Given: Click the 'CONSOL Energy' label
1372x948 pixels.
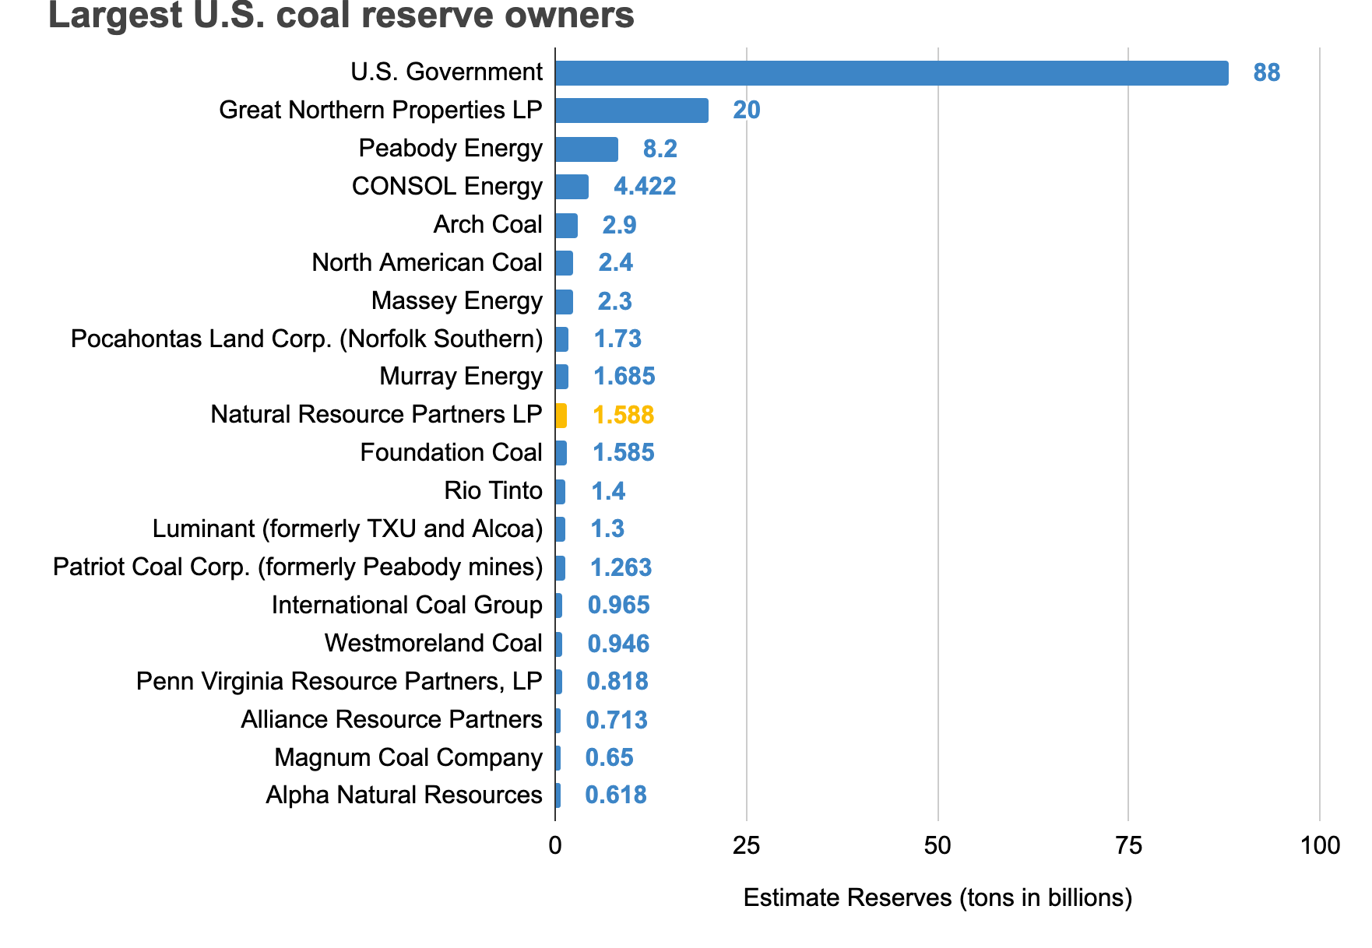Looking at the screenshot, I should (447, 187).
